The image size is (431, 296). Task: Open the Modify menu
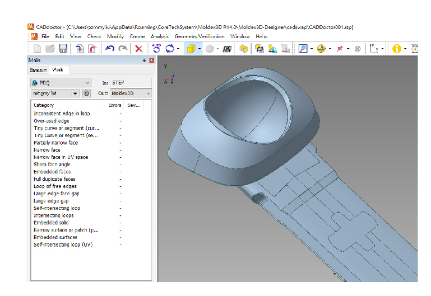pos(115,36)
